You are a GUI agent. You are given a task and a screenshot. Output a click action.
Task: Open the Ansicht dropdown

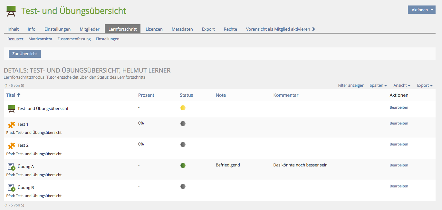(402, 85)
